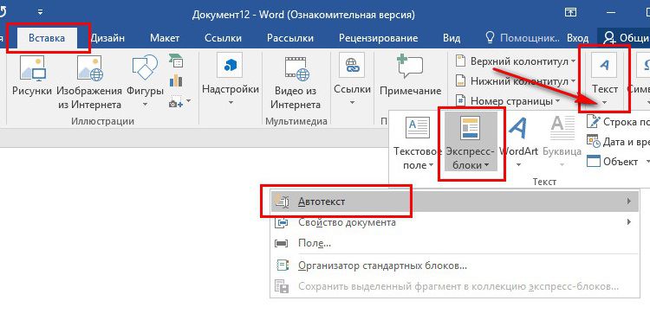Viewport: 650px width, 320px height.
Task: Insert a SmartArt graphic icon
Action: (x=176, y=61)
